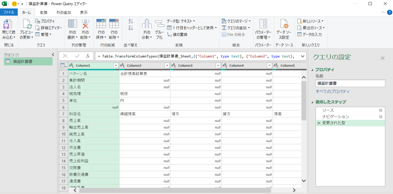Viewport: 393px width, 194px height.
Task: Switch to the View (表示) tab
Action: pos(84,12)
